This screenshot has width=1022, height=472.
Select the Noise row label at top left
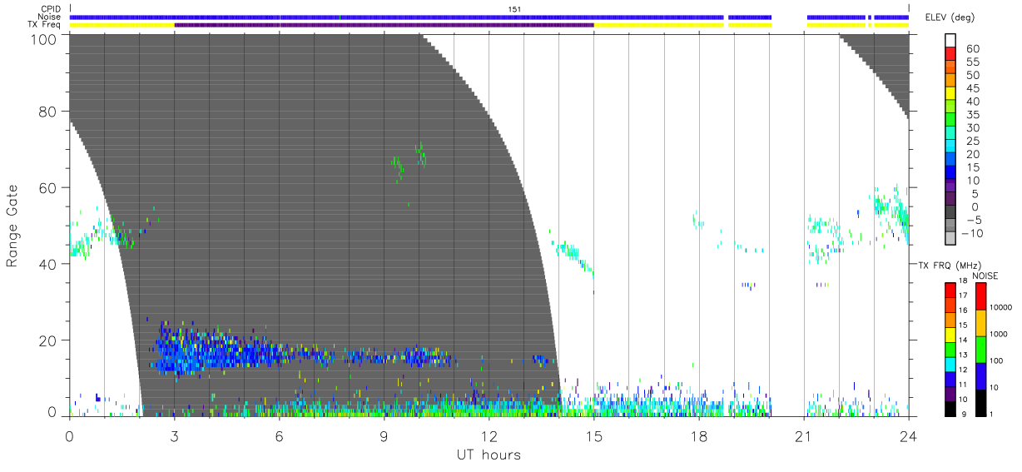[x=51, y=17]
